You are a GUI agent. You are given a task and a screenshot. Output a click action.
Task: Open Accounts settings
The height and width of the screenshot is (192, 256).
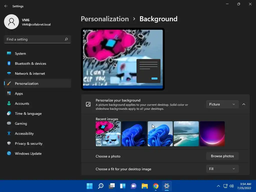click(x=37, y=103)
